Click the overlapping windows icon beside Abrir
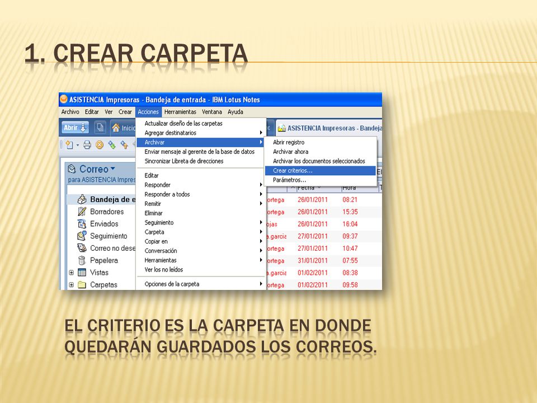537x403 pixels. pos(100,128)
